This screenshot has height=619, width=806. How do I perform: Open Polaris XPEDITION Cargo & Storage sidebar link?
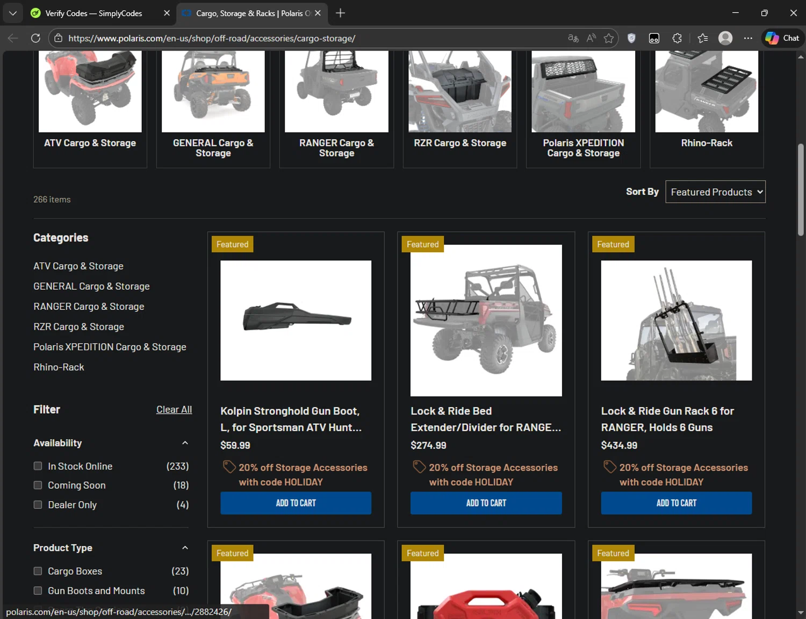[110, 347]
